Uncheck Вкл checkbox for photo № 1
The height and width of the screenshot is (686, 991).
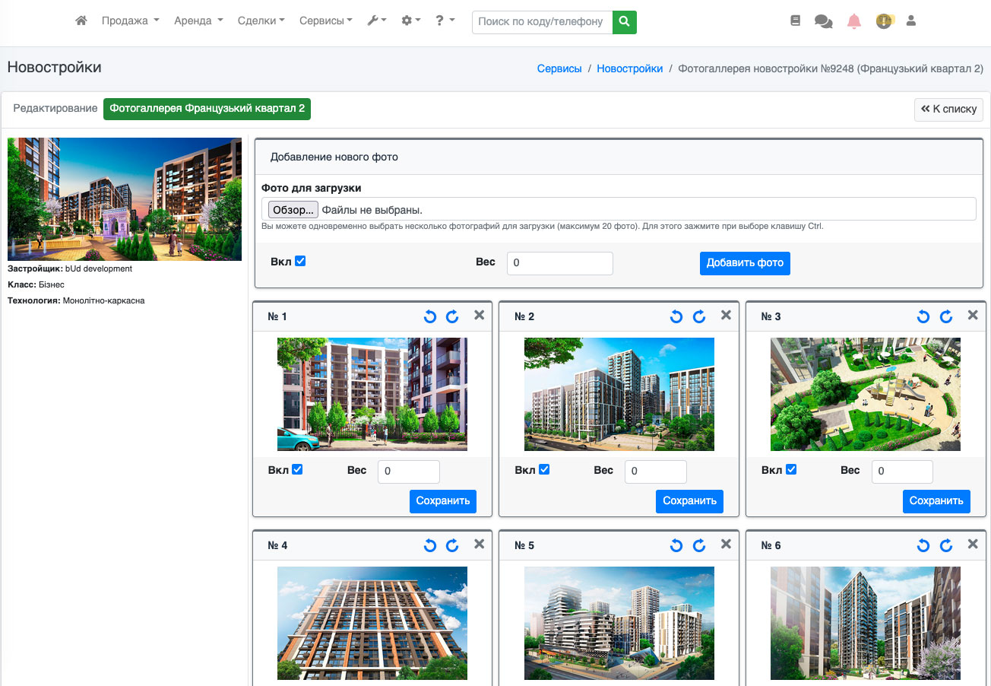tap(297, 469)
